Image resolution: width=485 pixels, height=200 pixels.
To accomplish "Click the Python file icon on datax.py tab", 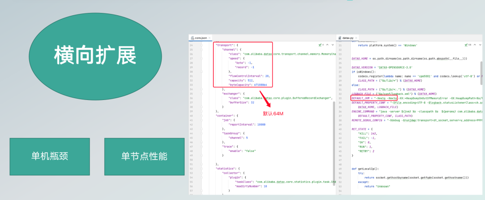I will coord(339,38).
